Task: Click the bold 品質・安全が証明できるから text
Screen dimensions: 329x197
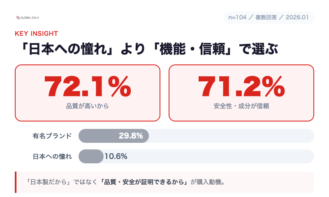Action: [144, 182]
